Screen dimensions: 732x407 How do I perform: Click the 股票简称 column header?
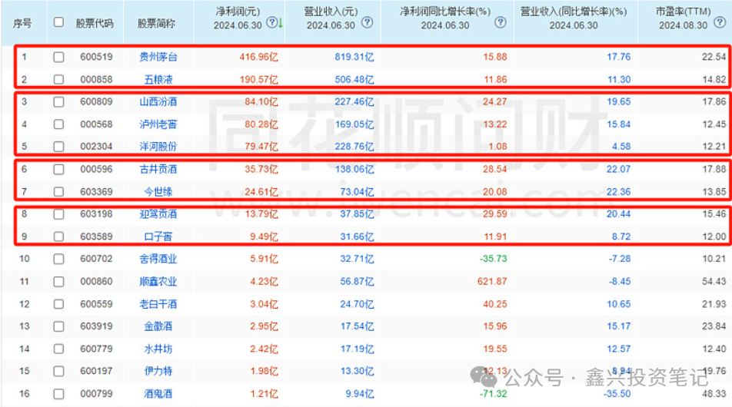(156, 23)
